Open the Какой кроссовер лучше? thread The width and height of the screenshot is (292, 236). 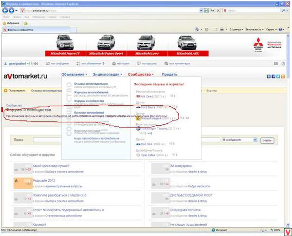(51, 166)
